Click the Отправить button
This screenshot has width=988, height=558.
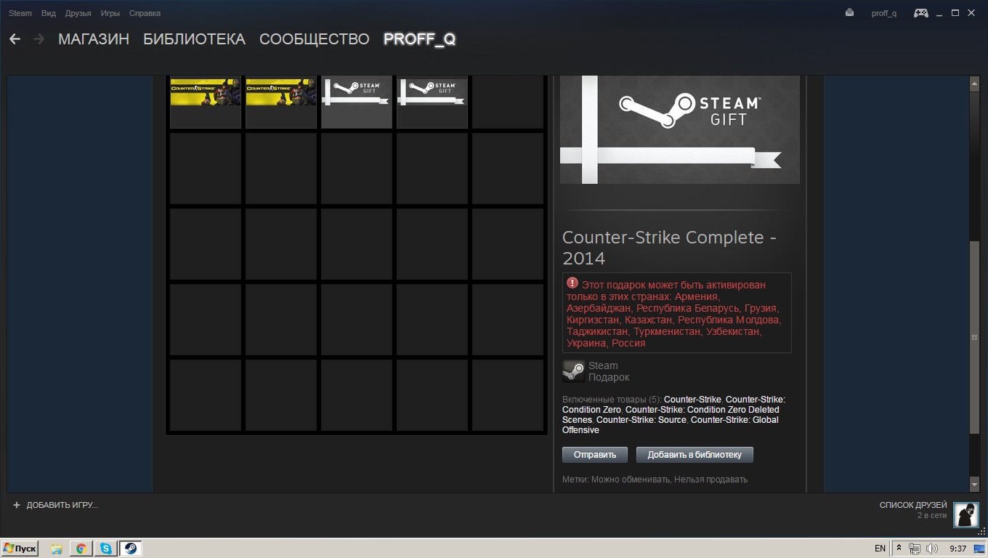(595, 455)
